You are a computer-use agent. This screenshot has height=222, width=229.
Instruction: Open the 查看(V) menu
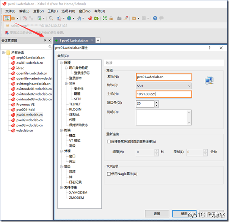[38, 11]
